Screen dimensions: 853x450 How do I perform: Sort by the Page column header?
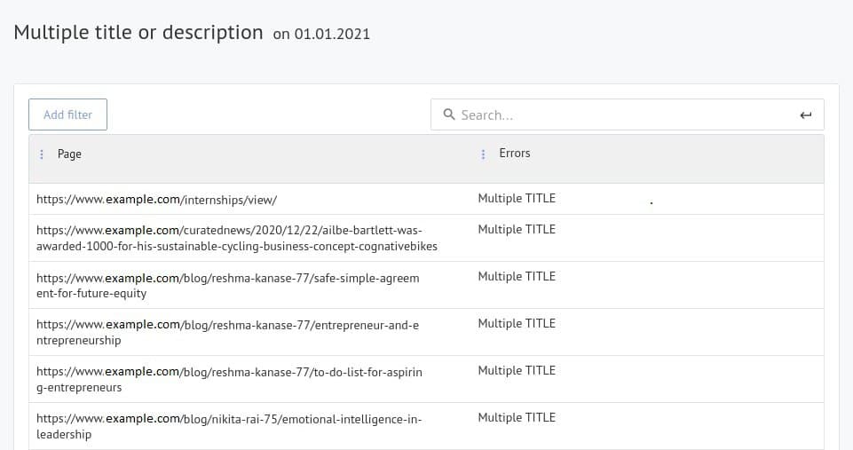point(69,154)
